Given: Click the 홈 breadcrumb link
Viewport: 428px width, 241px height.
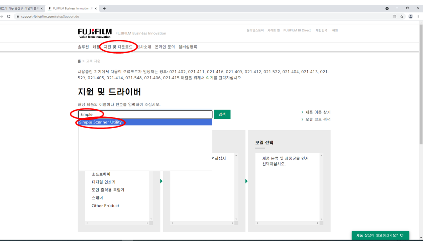Looking at the screenshot, I should pyautogui.click(x=79, y=61).
